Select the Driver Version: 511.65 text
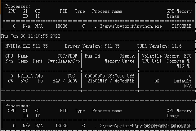 pos(92,46)
